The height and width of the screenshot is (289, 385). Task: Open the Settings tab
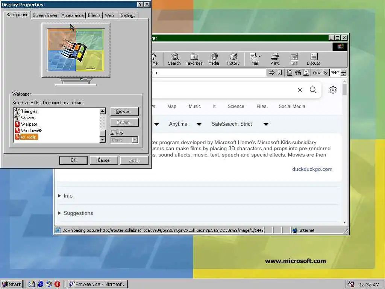(128, 15)
